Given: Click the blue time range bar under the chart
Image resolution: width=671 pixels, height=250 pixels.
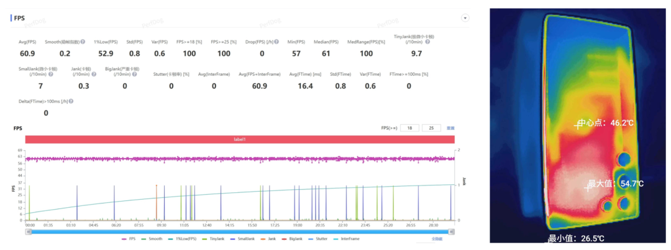Looking at the screenshot, I should pos(240,231).
